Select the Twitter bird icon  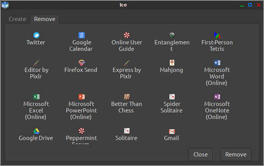click(36, 35)
